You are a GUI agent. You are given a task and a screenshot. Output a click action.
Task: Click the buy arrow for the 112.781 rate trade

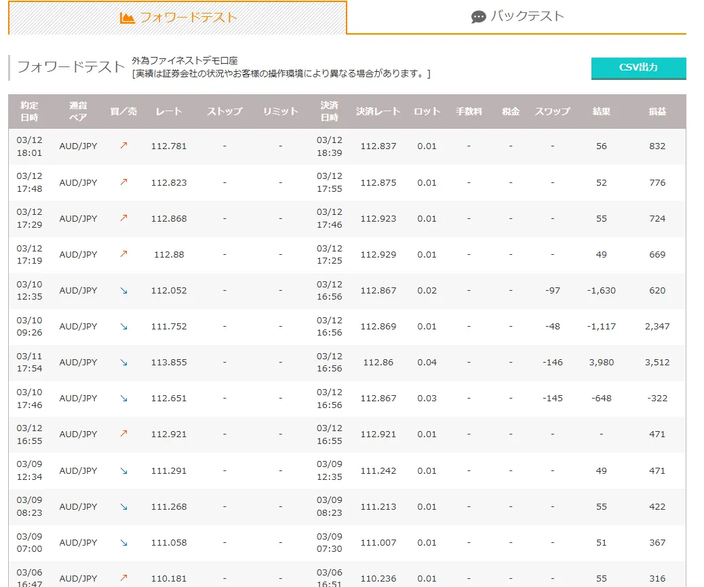pos(123,146)
